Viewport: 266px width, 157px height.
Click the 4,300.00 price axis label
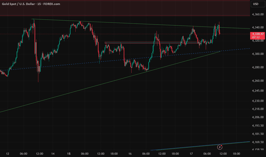[257, 54]
